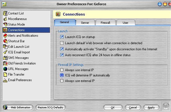Click the SMS Messages icon
The image size is (171, 112).
click(5, 58)
